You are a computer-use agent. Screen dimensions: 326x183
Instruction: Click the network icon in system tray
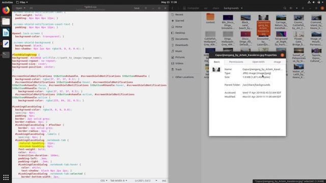(x=309, y=2)
